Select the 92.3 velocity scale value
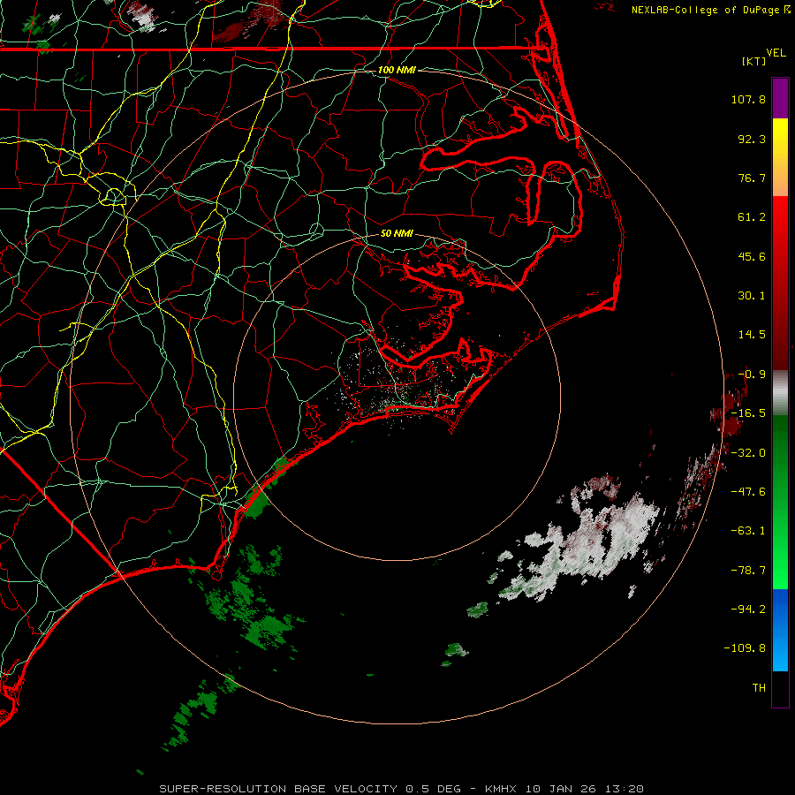This screenshot has height=795, width=795. (752, 139)
